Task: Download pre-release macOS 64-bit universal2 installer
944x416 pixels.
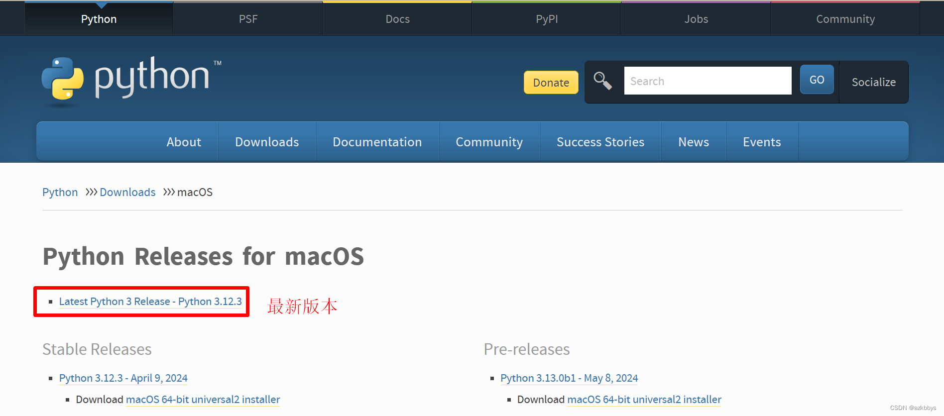Action: click(x=644, y=400)
